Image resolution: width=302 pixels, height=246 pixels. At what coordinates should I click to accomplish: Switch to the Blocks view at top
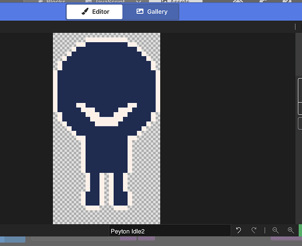point(52,1)
